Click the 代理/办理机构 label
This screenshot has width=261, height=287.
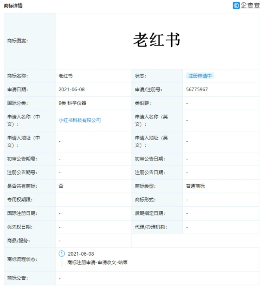151,227
